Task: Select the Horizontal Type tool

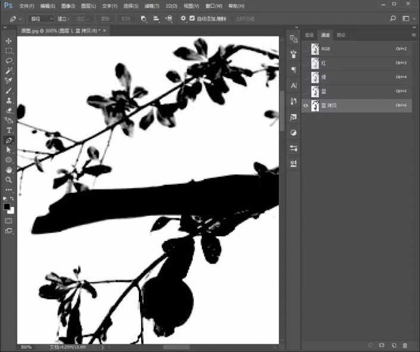Action: [x=9, y=130]
